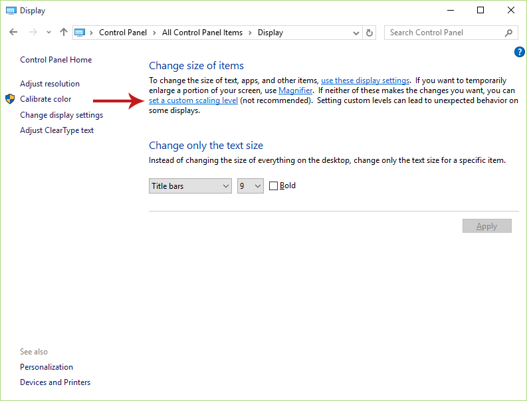Image resolution: width=527 pixels, height=401 pixels.
Task: Maximize the Display window
Action: tap(480, 10)
